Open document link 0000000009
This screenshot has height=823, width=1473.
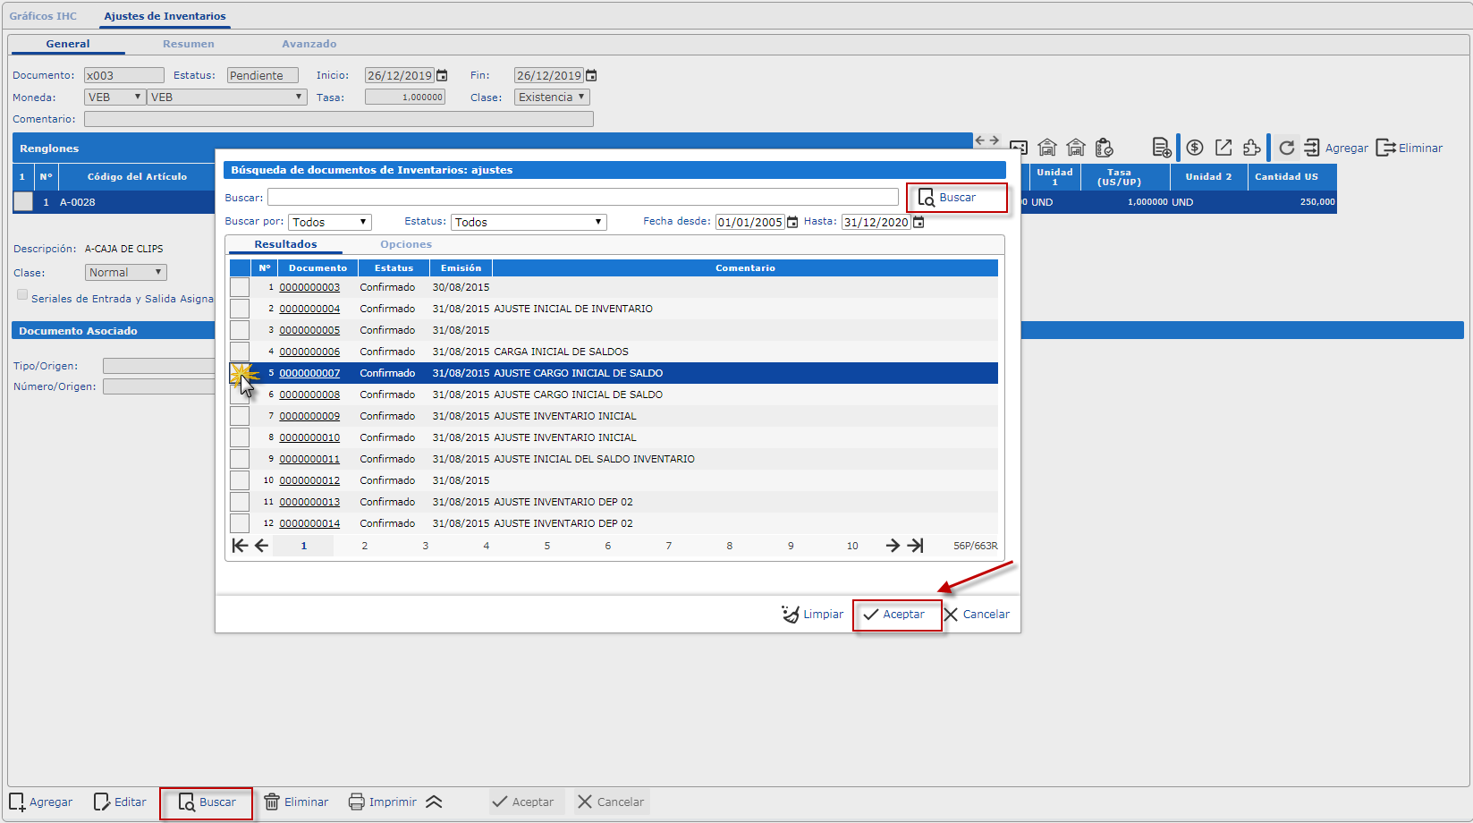click(x=309, y=416)
